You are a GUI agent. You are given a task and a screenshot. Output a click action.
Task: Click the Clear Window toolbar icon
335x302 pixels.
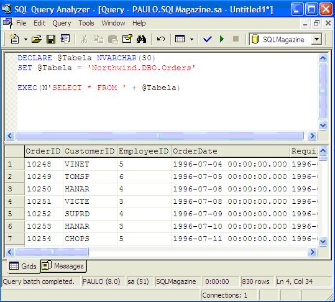click(x=127, y=39)
